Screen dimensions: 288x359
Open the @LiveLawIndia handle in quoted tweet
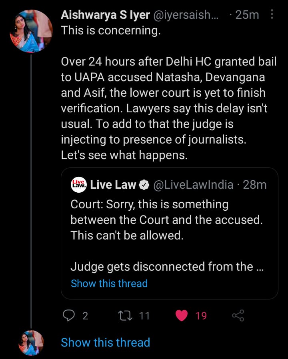pos(193,185)
